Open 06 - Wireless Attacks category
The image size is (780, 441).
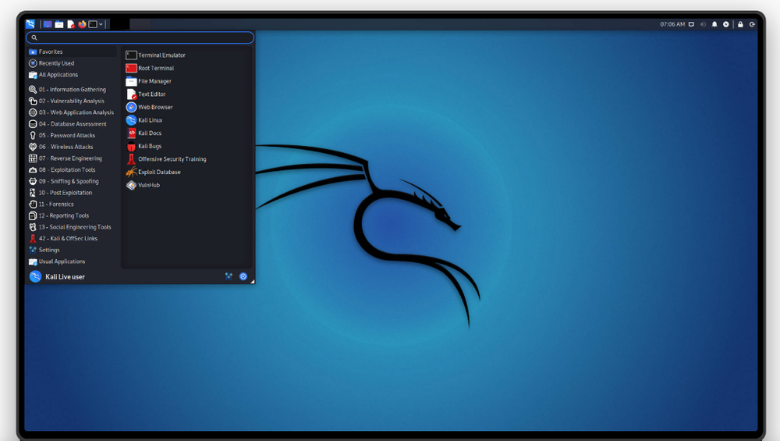pyautogui.click(x=72, y=147)
